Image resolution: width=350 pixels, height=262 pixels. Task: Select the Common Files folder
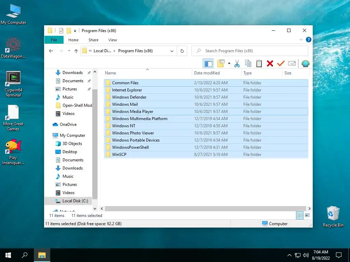(206, 83)
